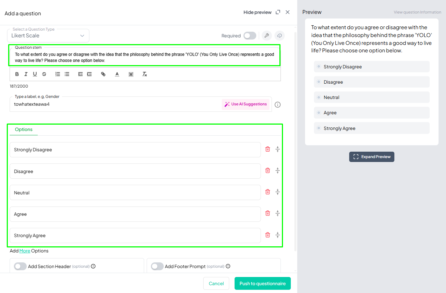Delete the Strongly Disagree option
Image resolution: width=446 pixels, height=293 pixels.
pyautogui.click(x=268, y=149)
